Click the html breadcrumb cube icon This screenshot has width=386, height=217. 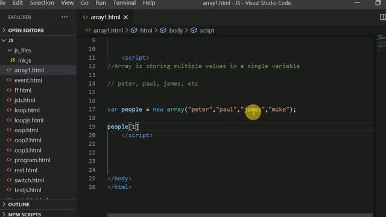tap(134, 30)
